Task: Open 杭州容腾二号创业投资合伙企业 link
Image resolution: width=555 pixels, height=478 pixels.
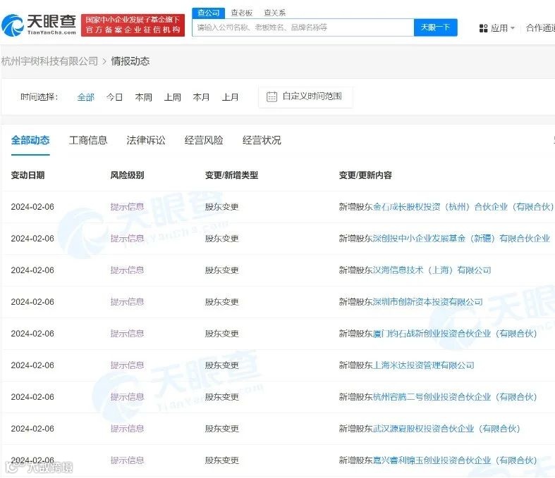Action: click(x=455, y=397)
